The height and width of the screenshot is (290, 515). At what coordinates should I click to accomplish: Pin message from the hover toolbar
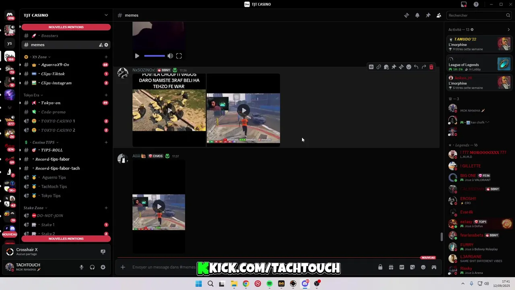coord(394,67)
